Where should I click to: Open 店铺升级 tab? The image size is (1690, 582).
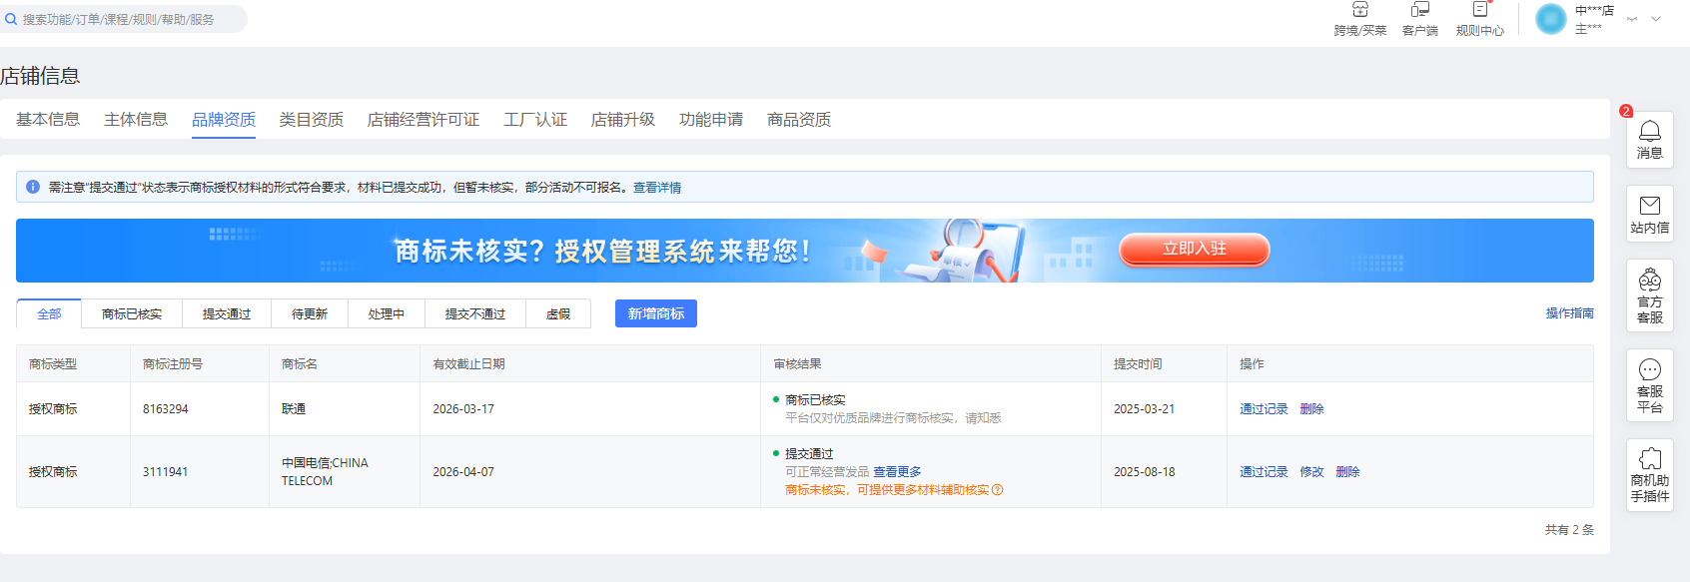[623, 120]
